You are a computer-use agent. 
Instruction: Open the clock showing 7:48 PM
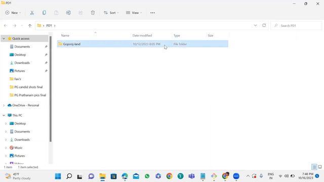306,176
